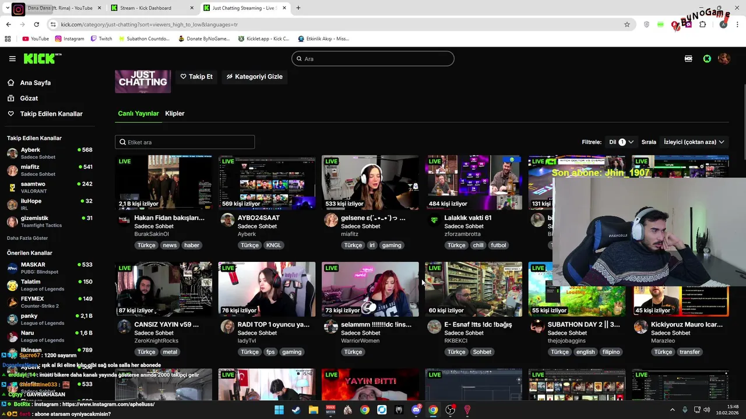The height and width of the screenshot is (419, 746).
Task: Select Just Chatting Streaming browser tab
Action: [x=244, y=8]
